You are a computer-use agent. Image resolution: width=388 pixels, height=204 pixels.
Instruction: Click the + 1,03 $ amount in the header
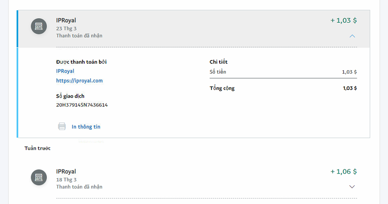(x=343, y=20)
